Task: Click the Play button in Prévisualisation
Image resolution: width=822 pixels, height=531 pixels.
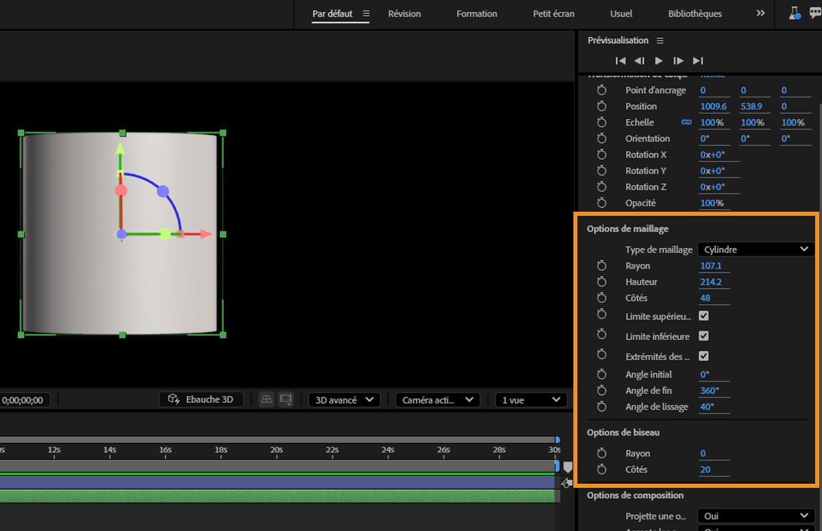Action: (x=659, y=60)
